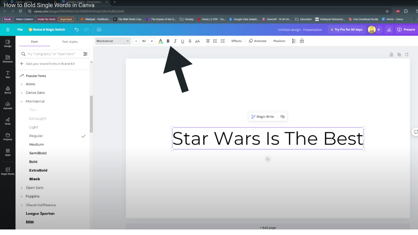Open the Projects sidebar panel

[8, 137]
